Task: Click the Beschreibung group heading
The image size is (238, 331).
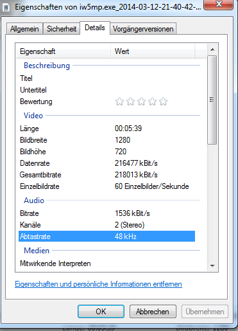Action: tap(47, 66)
